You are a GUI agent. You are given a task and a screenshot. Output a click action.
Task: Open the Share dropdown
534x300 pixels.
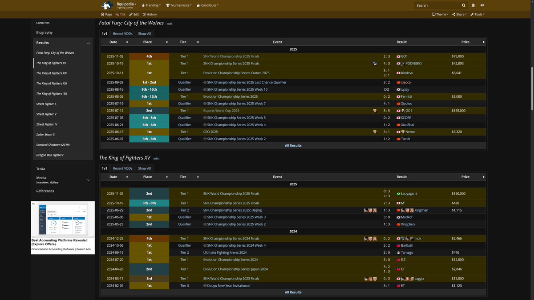(x=459, y=14)
